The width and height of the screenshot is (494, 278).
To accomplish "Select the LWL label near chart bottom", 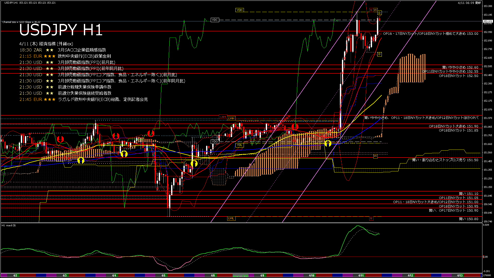I will click(231, 218).
